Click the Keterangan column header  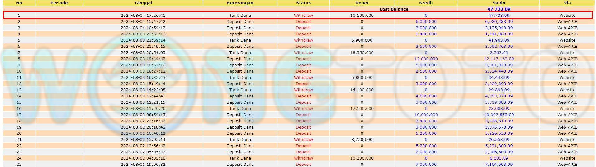tap(240, 3)
